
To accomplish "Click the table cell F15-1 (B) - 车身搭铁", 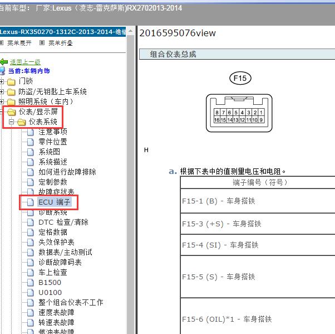I will click(x=258, y=201).
